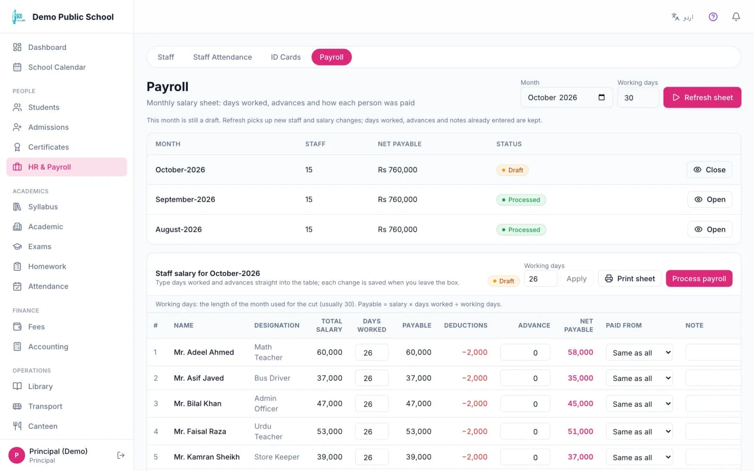Expand Paid From dropdown for Kamran Sheikh

(x=639, y=457)
